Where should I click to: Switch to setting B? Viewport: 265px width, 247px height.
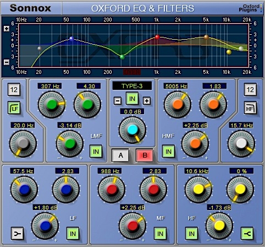[145, 155]
